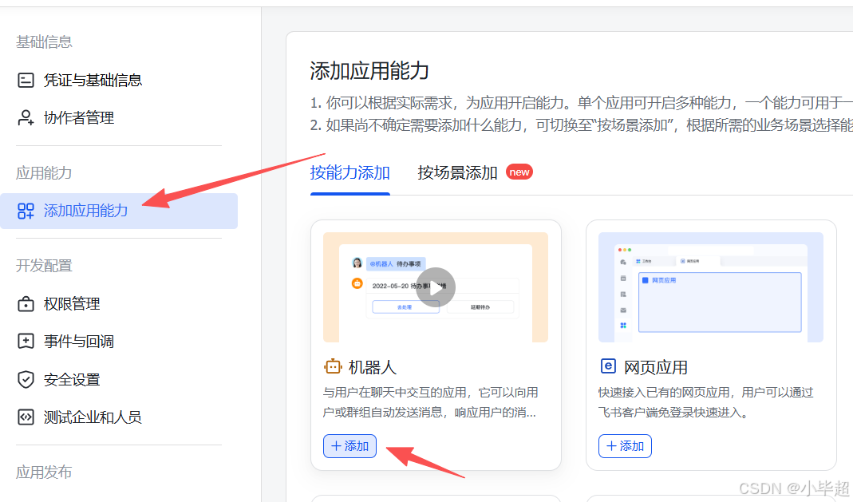Viewport: 853px width, 502px height.
Task: Click the robot icon beside 机器人
Action: (333, 366)
